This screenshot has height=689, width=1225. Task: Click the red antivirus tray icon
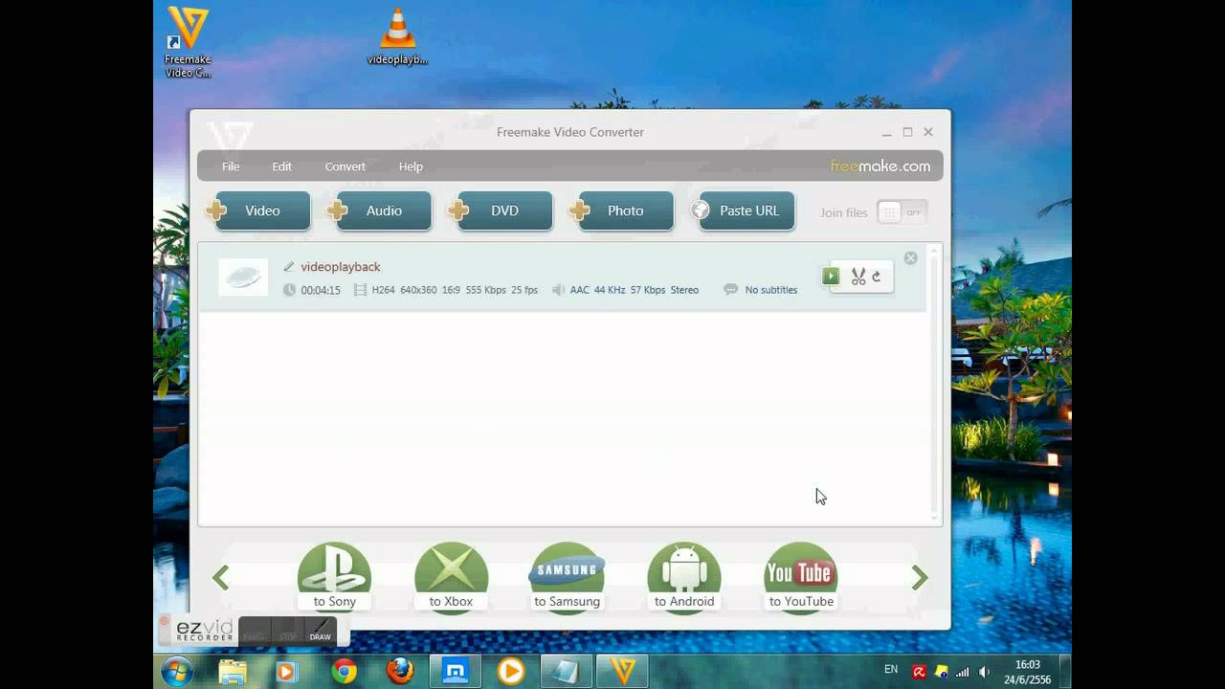click(920, 672)
